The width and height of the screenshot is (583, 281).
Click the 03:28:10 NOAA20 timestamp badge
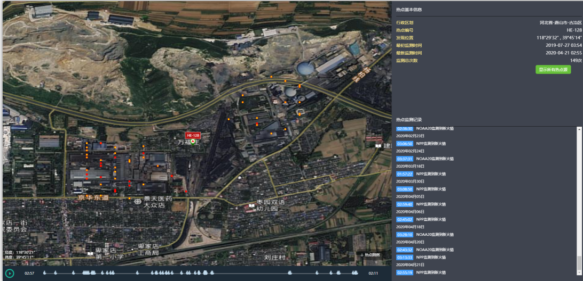pos(405,234)
